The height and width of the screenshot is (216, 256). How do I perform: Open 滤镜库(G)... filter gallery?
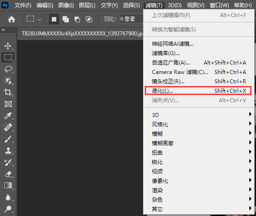point(199,53)
